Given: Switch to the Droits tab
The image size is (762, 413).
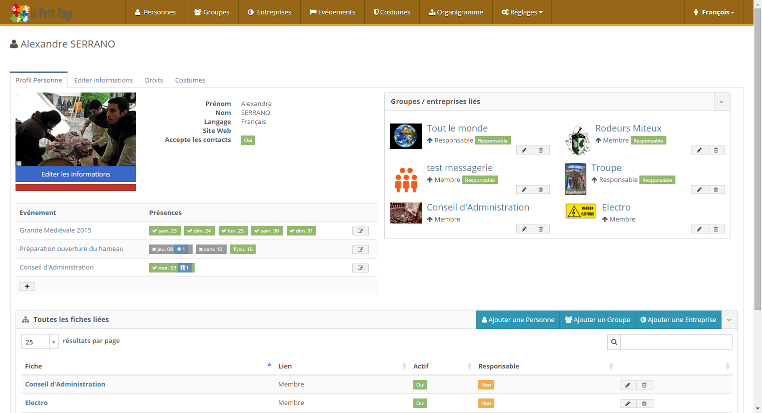Looking at the screenshot, I should point(154,80).
